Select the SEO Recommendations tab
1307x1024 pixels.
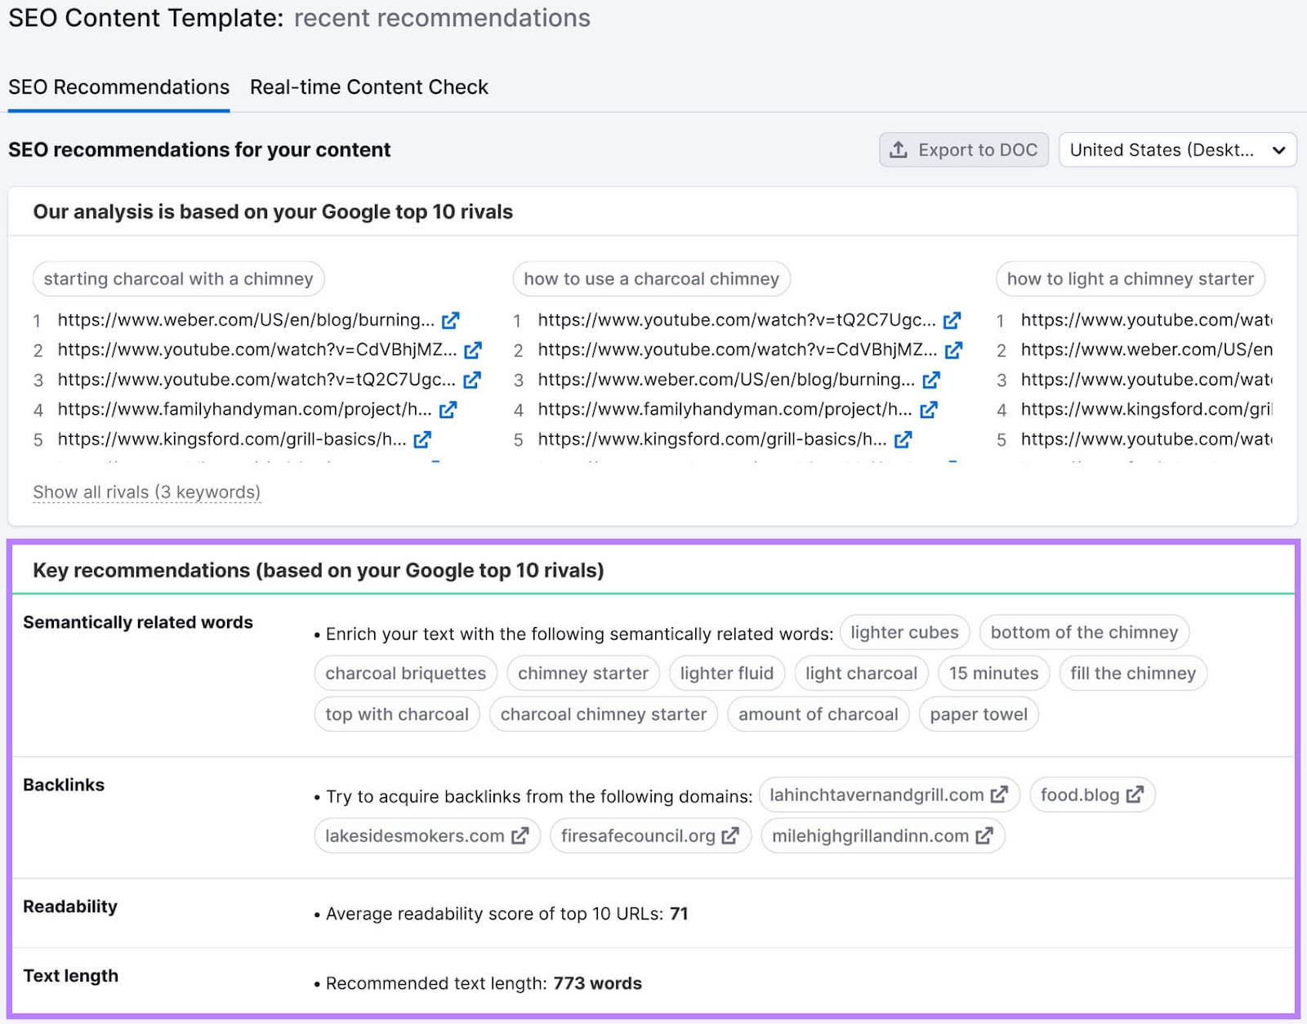click(118, 87)
